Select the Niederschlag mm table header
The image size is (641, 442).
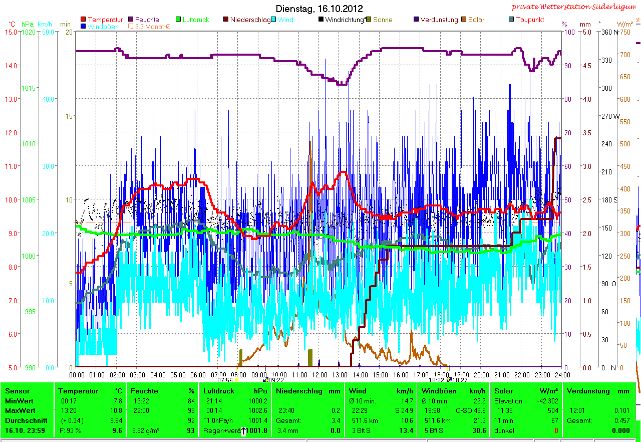(x=307, y=391)
